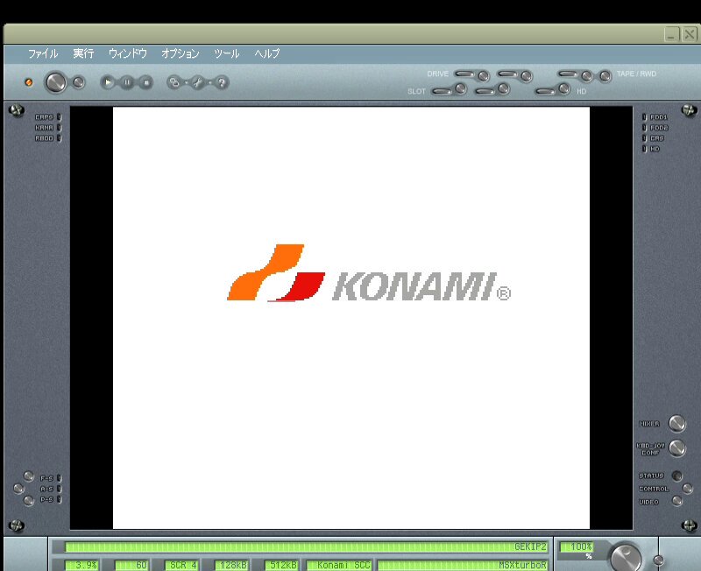
Task: Open the 実行 menu
Action: (x=83, y=53)
